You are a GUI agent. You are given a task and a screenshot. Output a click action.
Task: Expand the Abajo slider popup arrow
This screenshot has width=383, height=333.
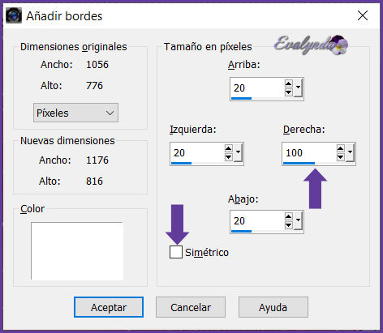[x=298, y=220]
